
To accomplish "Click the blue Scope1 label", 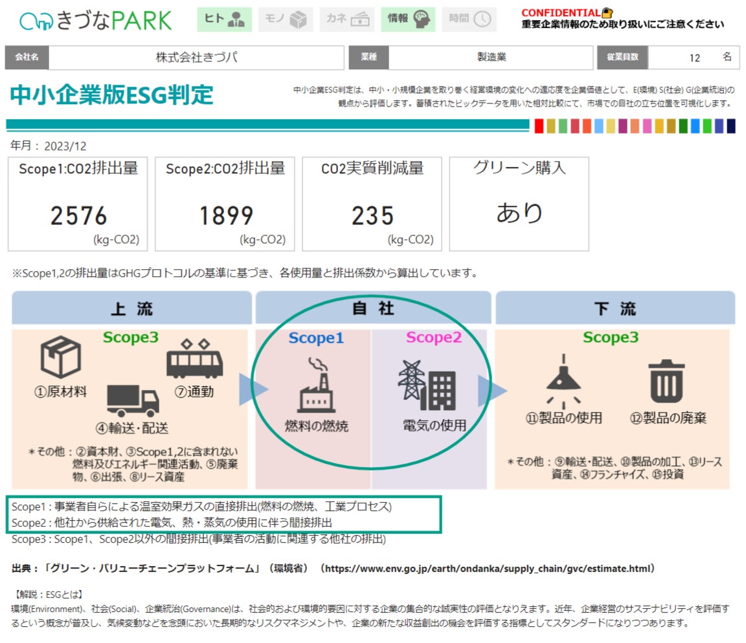I will (316, 338).
